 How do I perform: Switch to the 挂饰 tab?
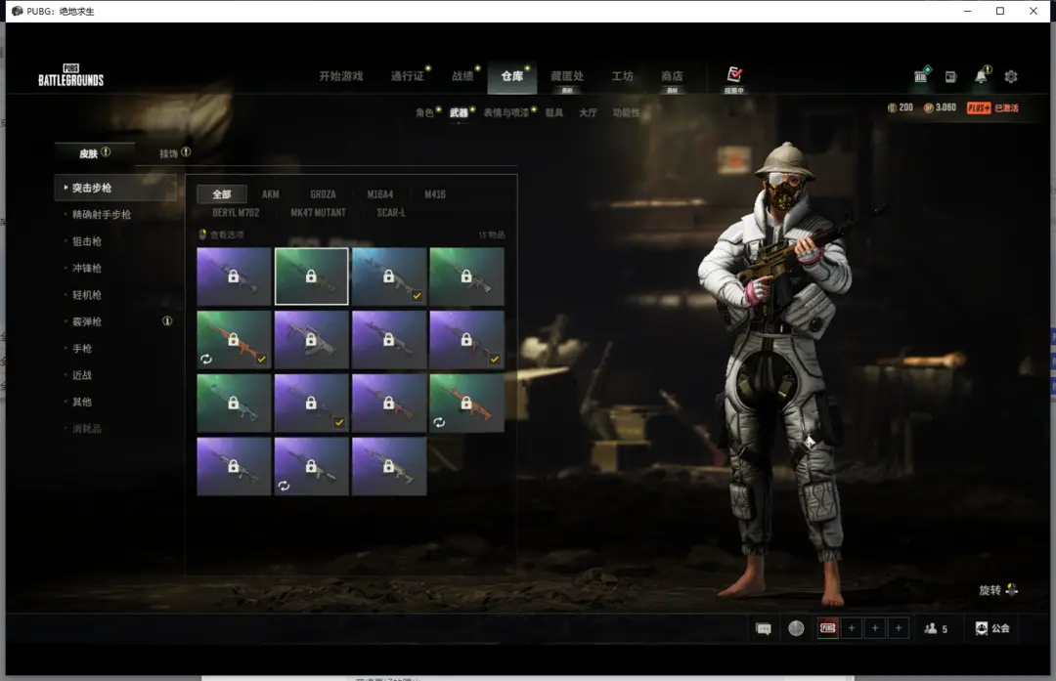pyautogui.click(x=174, y=153)
